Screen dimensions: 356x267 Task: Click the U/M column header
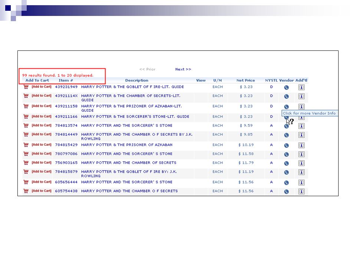pos(218,80)
